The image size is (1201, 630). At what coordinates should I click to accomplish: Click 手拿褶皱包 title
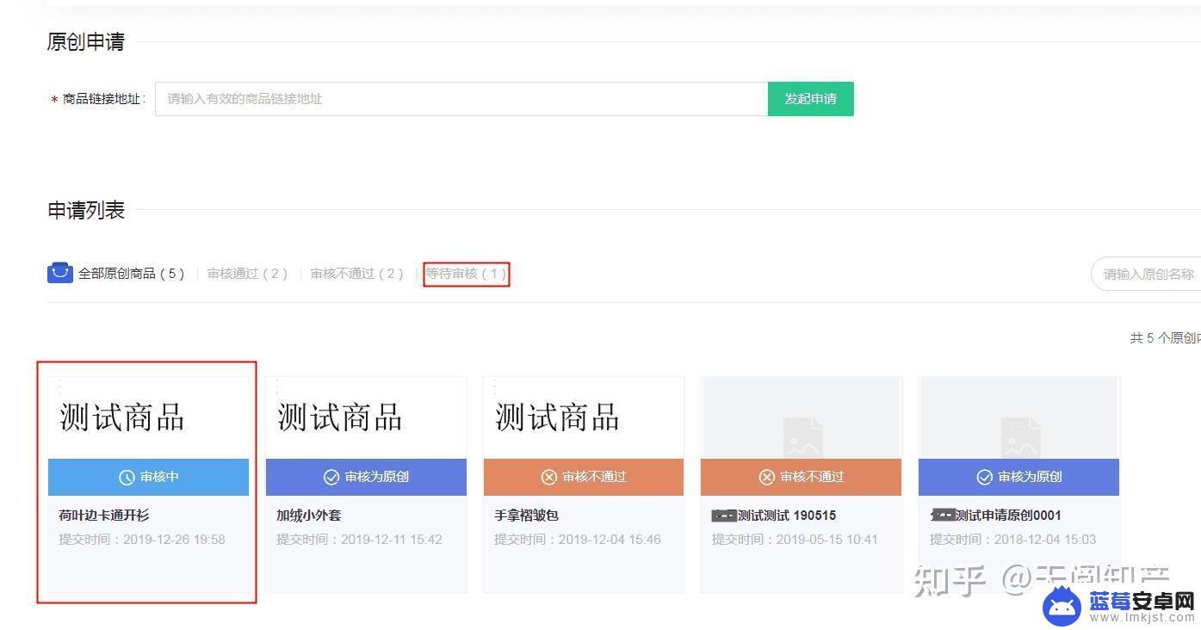(527, 516)
